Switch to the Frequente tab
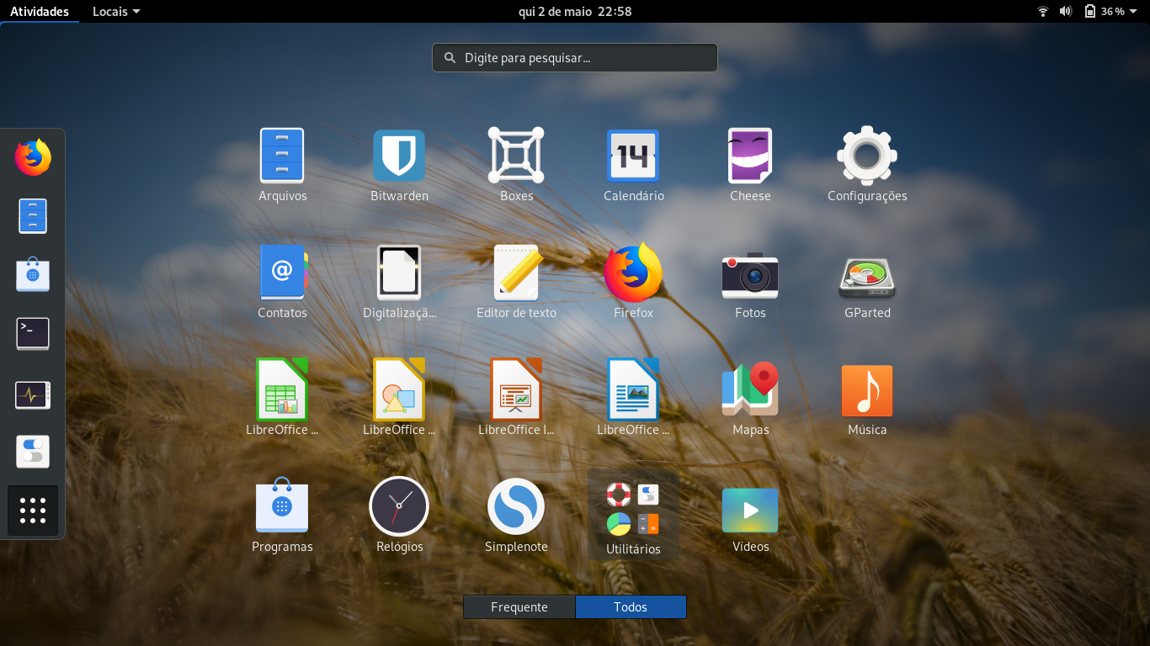Image resolution: width=1150 pixels, height=646 pixels. coord(519,607)
